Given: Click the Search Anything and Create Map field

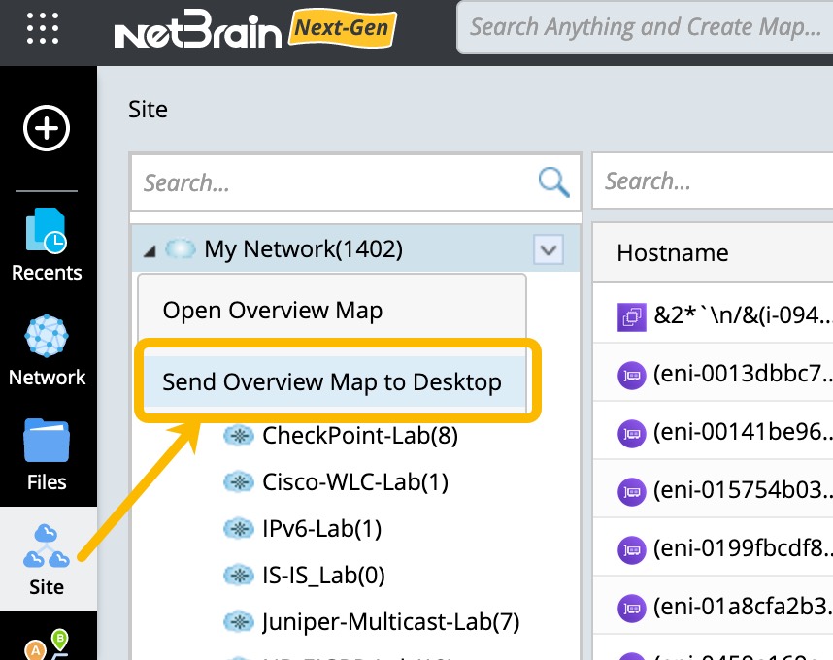Looking at the screenshot, I should [x=645, y=27].
